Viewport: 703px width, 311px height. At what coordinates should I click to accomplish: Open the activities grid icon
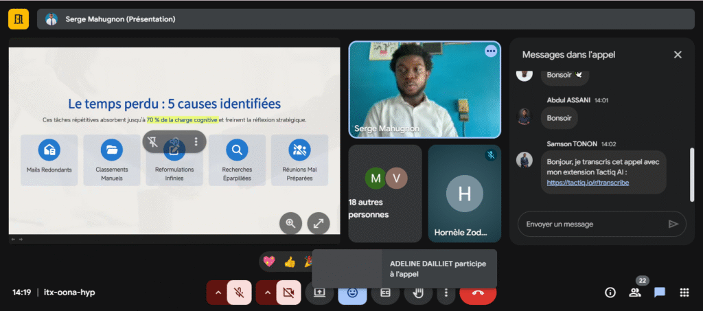pos(684,292)
